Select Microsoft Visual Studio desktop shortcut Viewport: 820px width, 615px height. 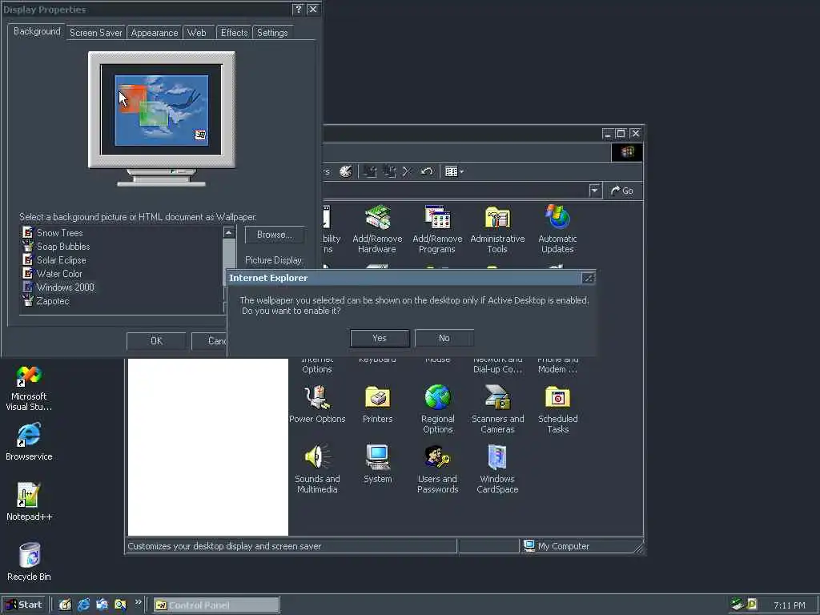click(29, 388)
